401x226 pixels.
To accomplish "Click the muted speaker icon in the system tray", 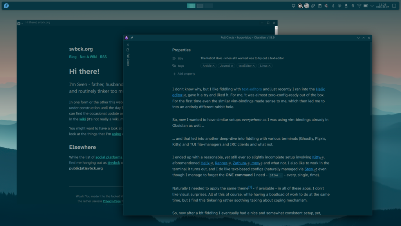I will 326,5.
